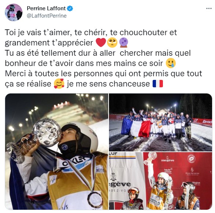215x213 pixels.
Task: Click the Oakley logo on the bib
Action: (x=75, y=162)
